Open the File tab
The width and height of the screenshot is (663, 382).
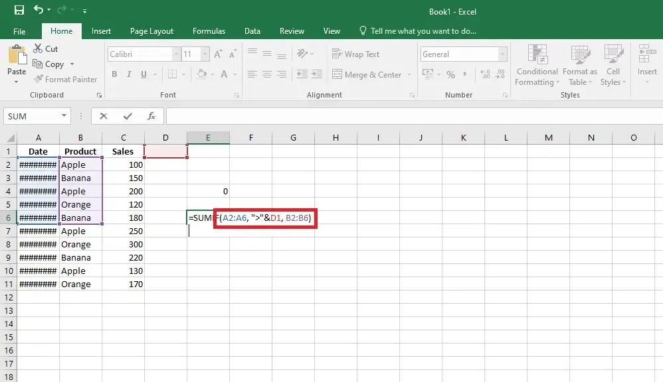click(x=19, y=31)
